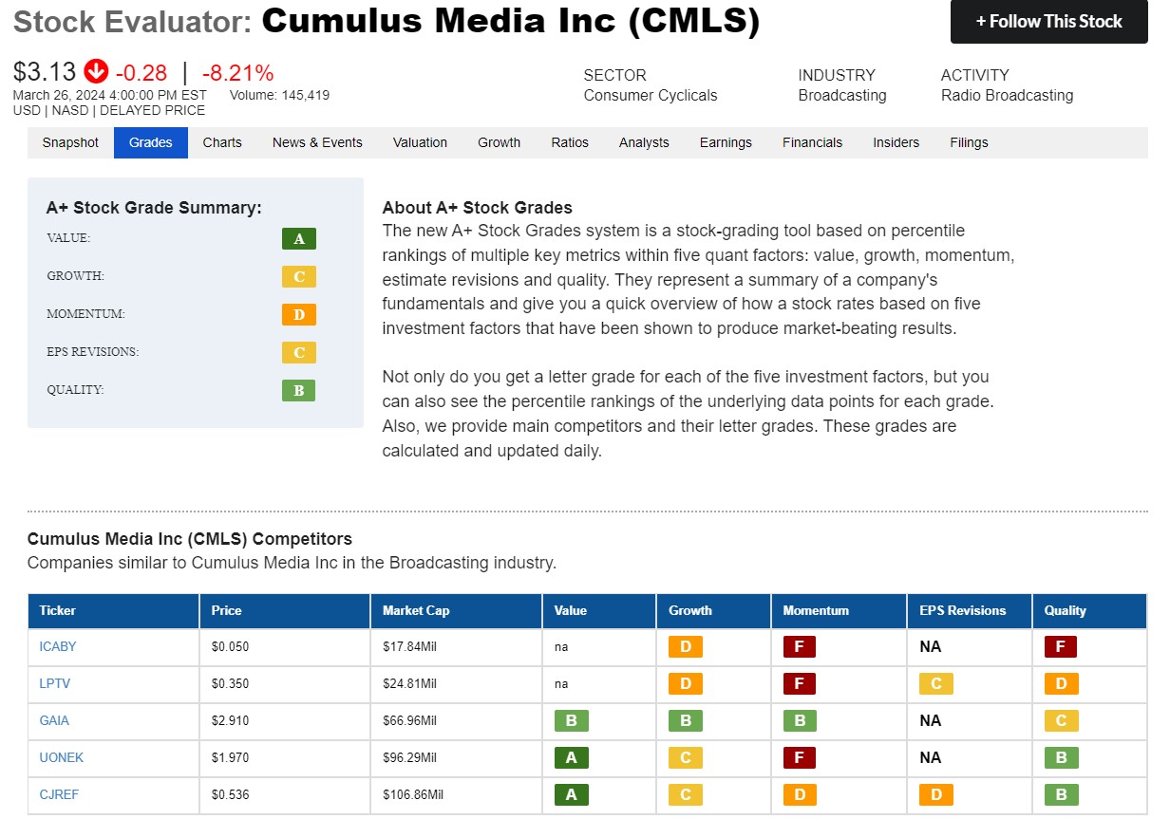The image size is (1170, 819).
Task: Click ICABY Growth grade D badge
Action: 686,647
